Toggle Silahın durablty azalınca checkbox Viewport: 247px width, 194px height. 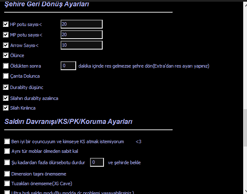click(x=5, y=98)
